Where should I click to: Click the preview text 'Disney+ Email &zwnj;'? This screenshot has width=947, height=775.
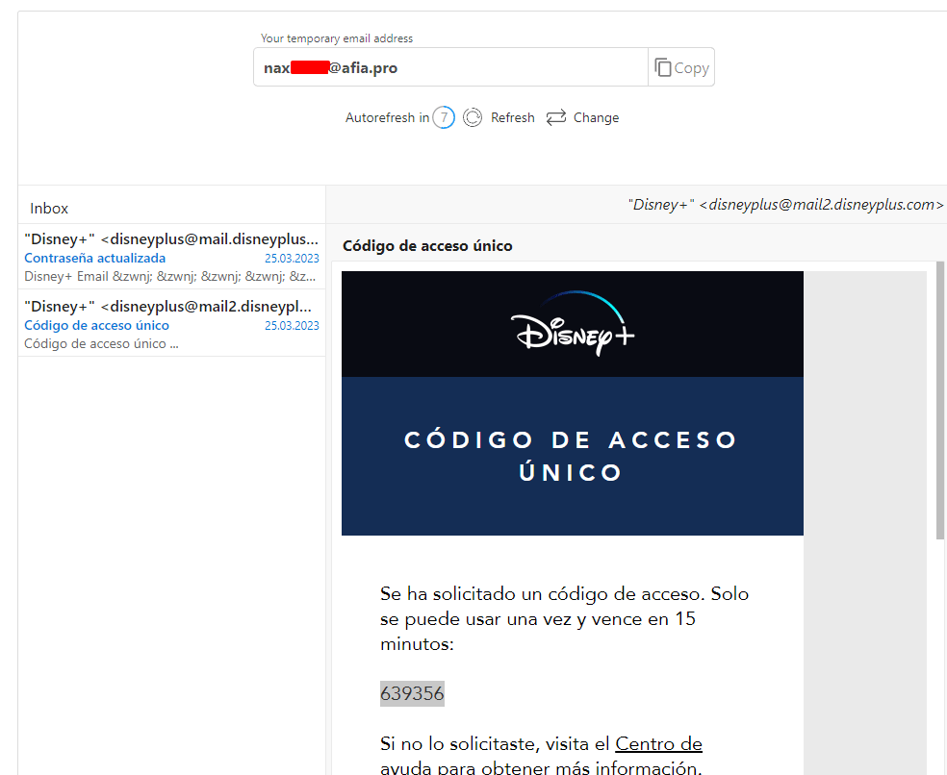(169, 276)
